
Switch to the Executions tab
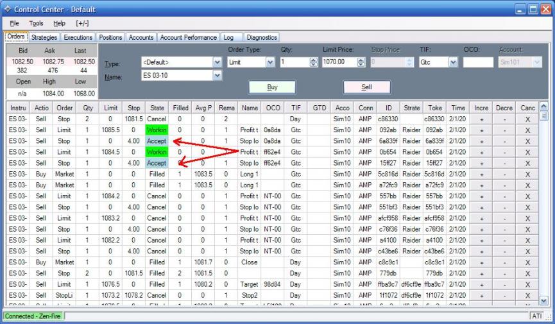[x=78, y=37]
